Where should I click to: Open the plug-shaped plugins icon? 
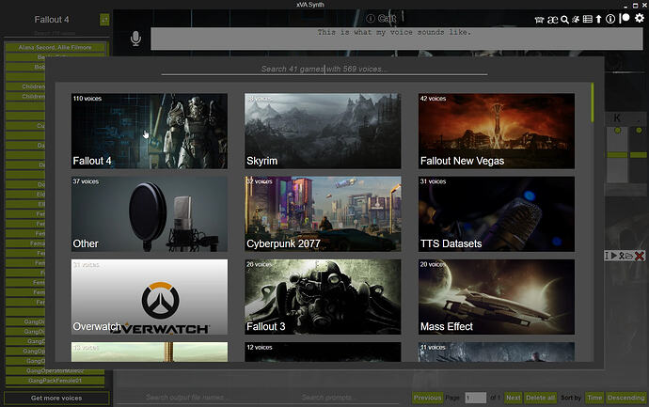click(x=576, y=19)
